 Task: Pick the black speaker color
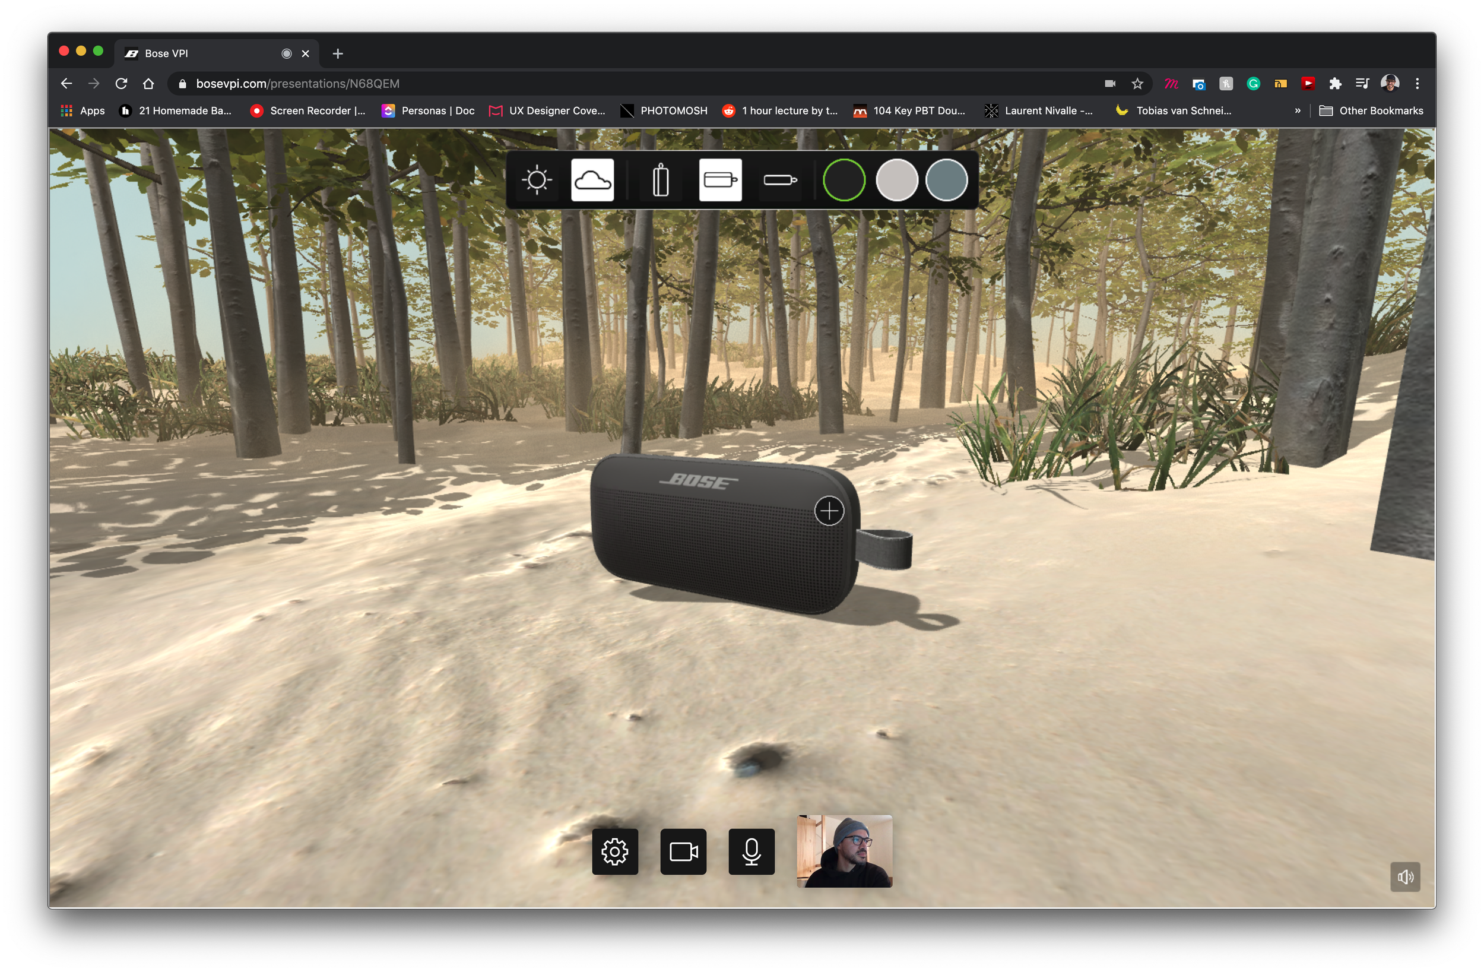pyautogui.click(x=844, y=181)
